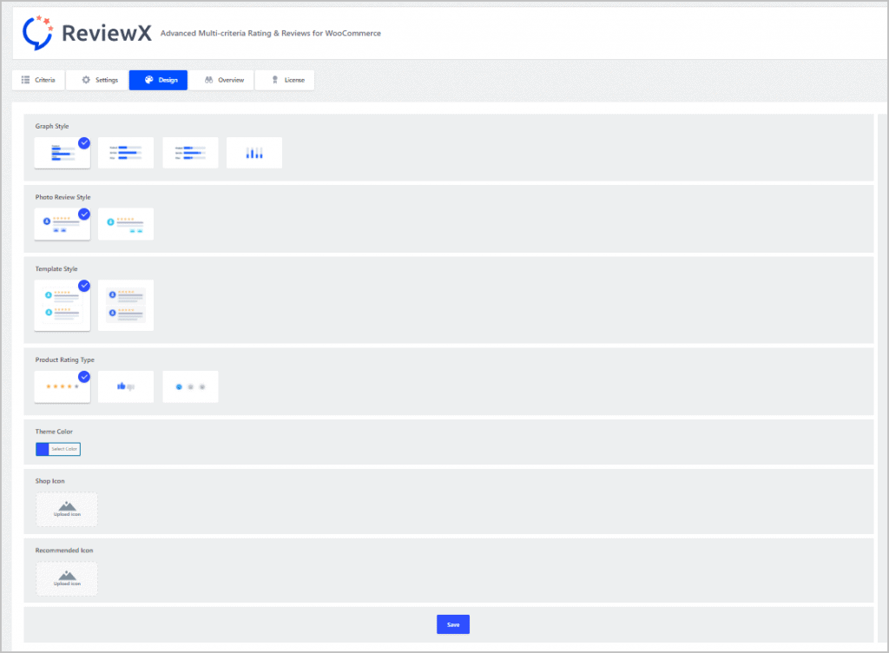This screenshot has width=889, height=653.
Task: Open the Criteria tab
Action: click(38, 80)
